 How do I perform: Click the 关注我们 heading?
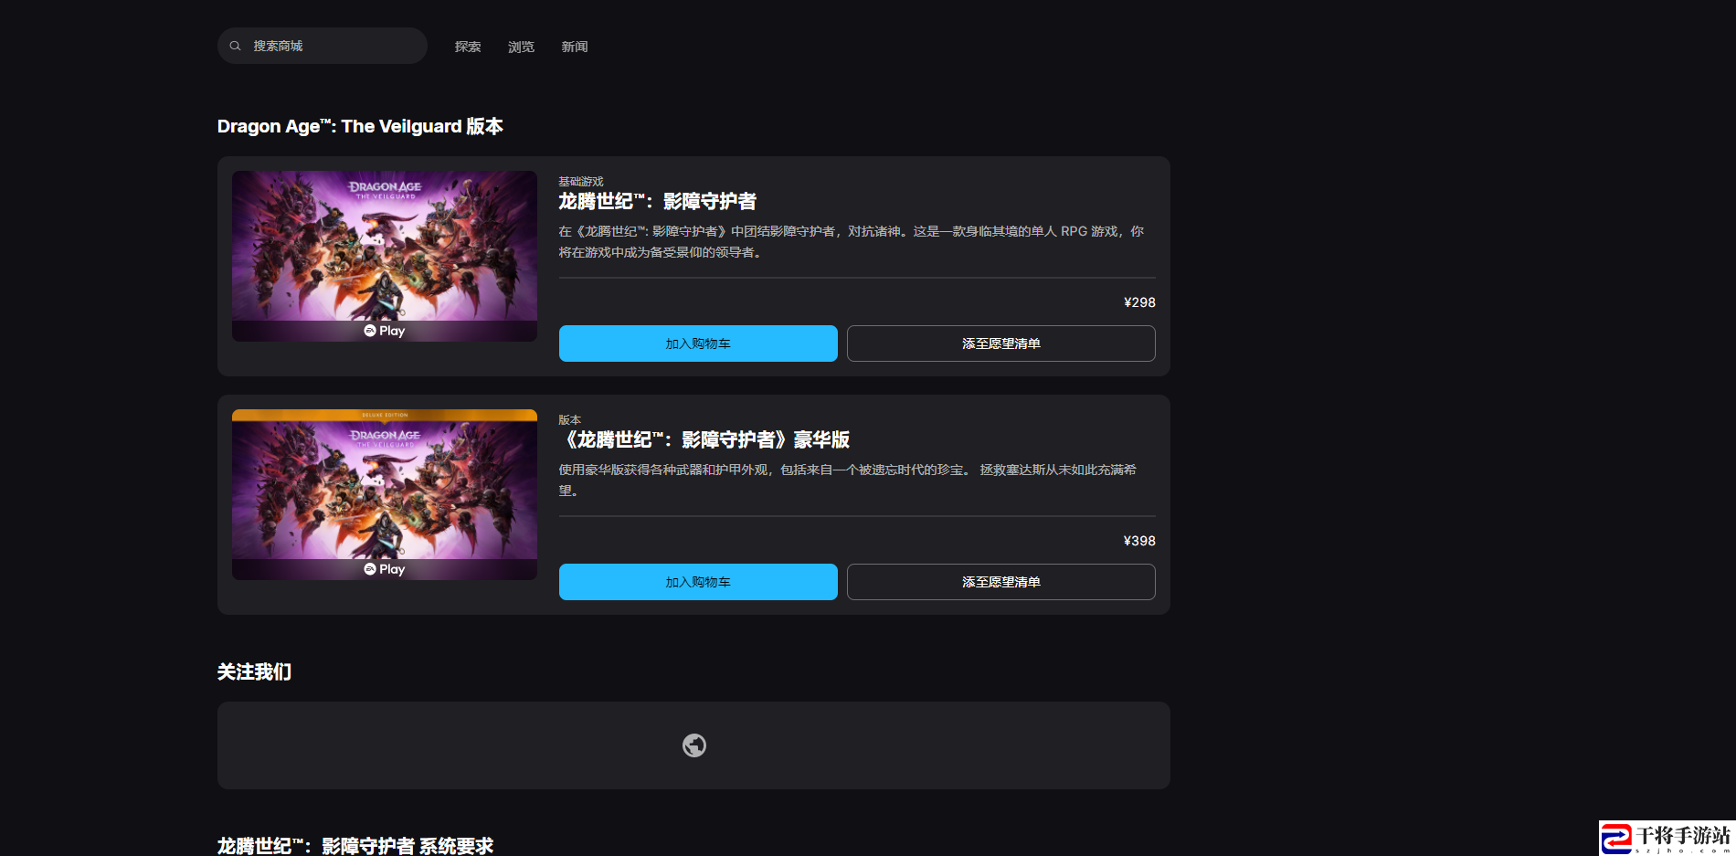[254, 671]
